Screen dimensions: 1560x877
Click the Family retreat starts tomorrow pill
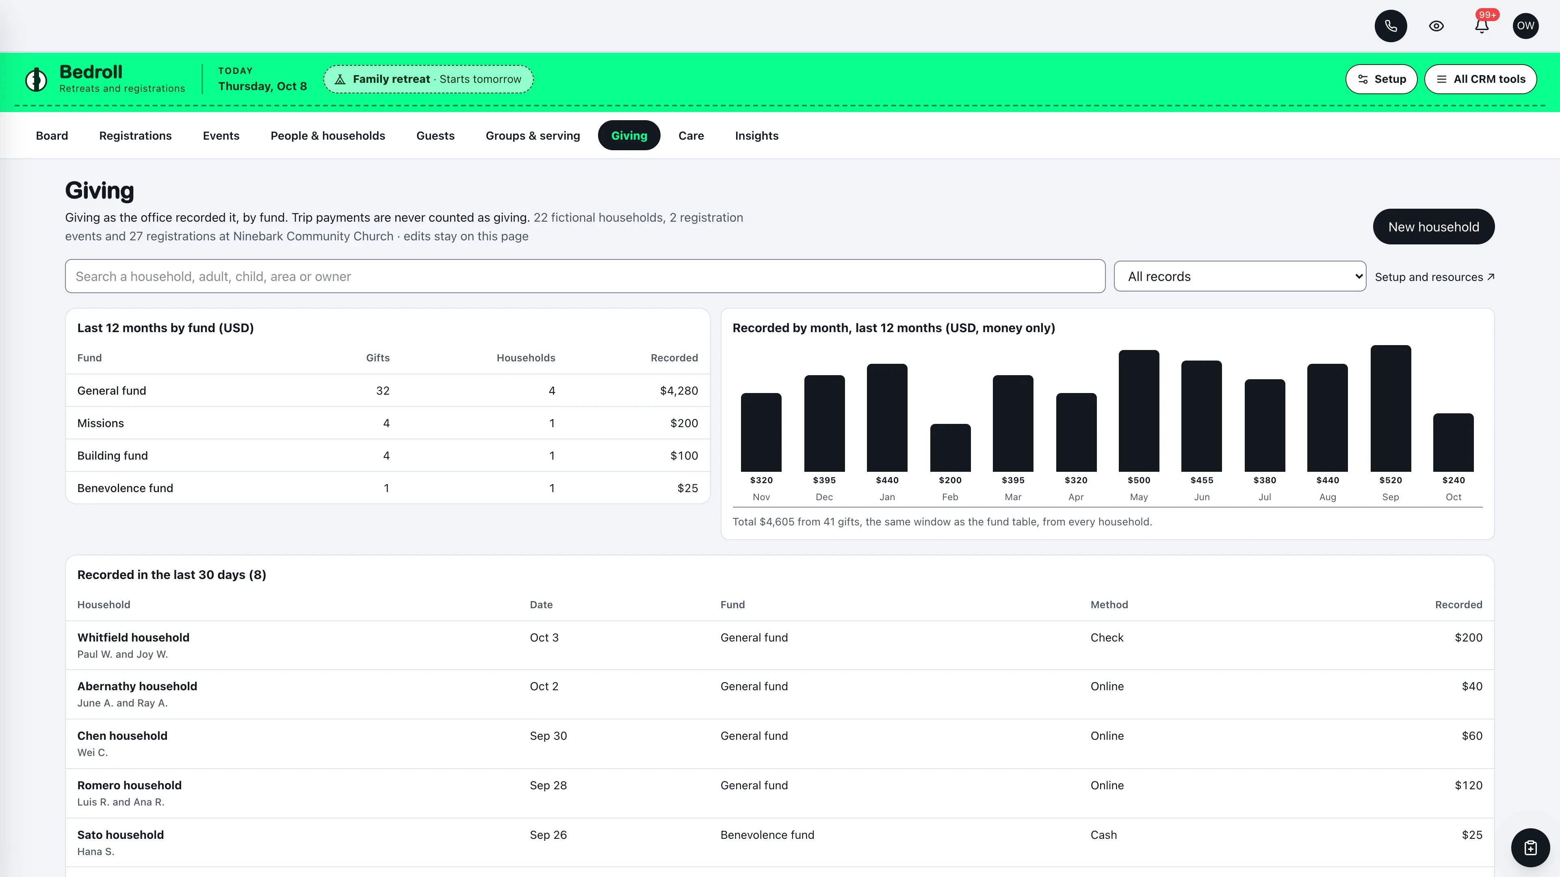pyautogui.click(x=428, y=79)
